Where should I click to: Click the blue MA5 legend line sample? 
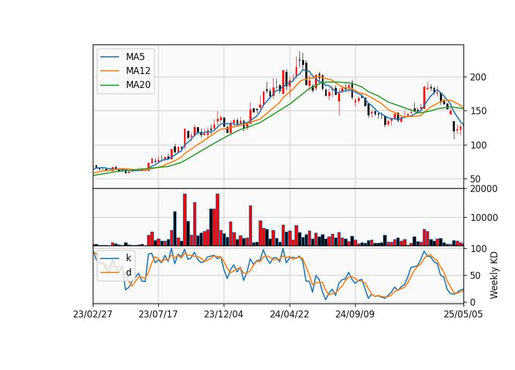(110, 57)
